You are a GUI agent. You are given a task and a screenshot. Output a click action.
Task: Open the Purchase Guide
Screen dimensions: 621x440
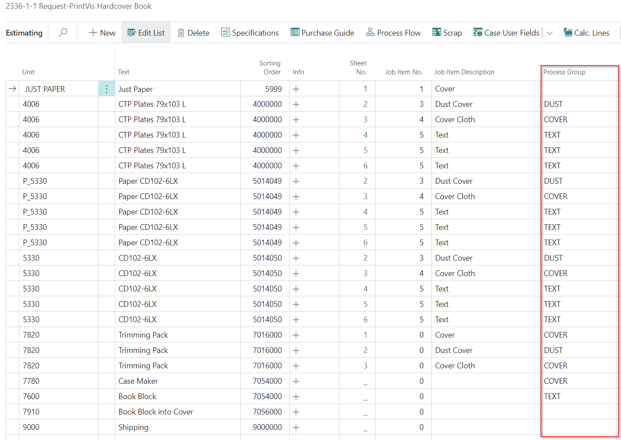tap(322, 33)
